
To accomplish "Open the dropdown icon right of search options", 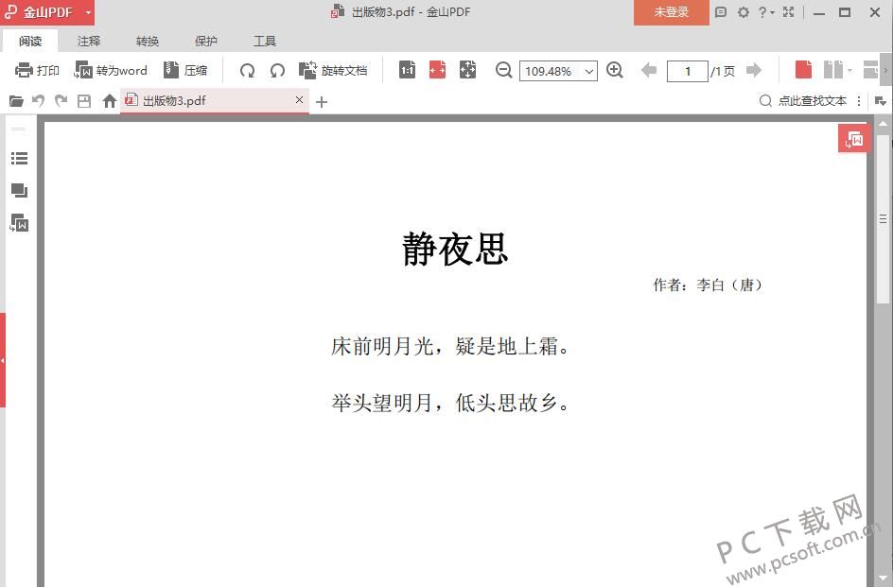I will tap(881, 101).
